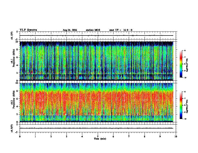The image size is (198, 153).
Task: Click the ch.3 waveform trace at bottom
Action: [96, 128]
